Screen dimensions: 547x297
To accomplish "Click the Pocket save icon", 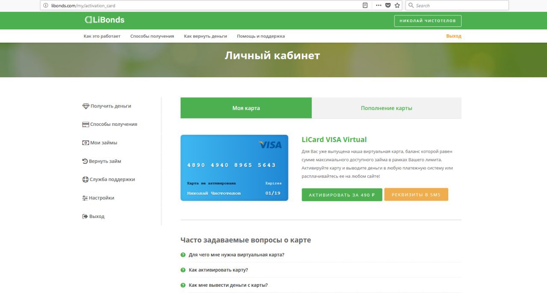I will point(388,6).
